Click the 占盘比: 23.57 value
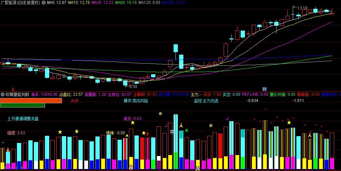 [71, 94]
